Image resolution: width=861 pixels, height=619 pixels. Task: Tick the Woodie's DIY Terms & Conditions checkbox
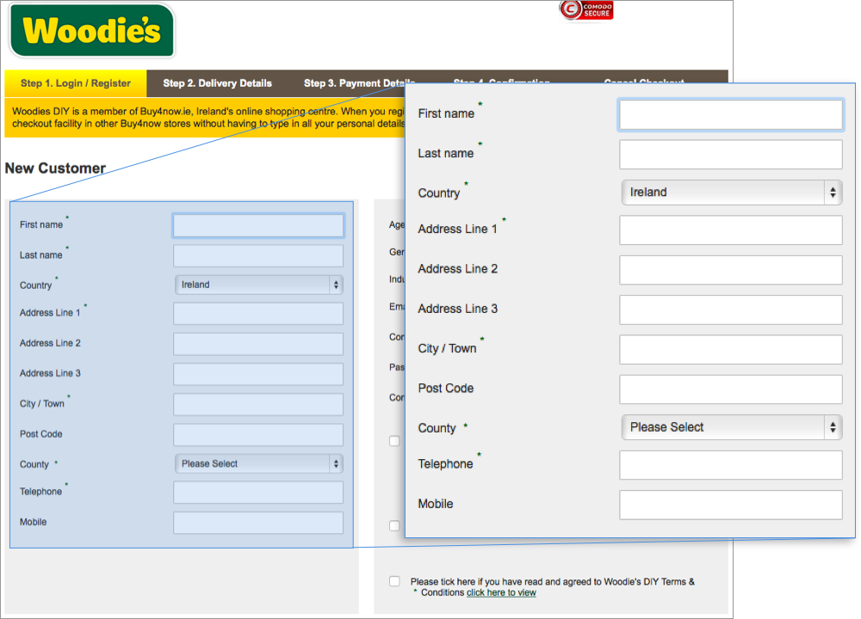pyautogui.click(x=394, y=582)
